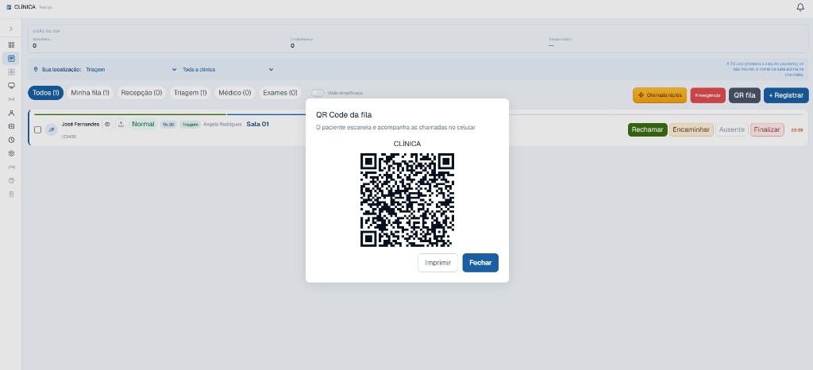Expand the sidebar with the chevron arrow
Screen dimensions: 813x370
pyautogui.click(x=11, y=29)
